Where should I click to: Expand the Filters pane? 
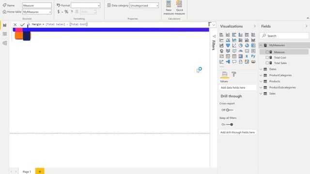coord(214,36)
